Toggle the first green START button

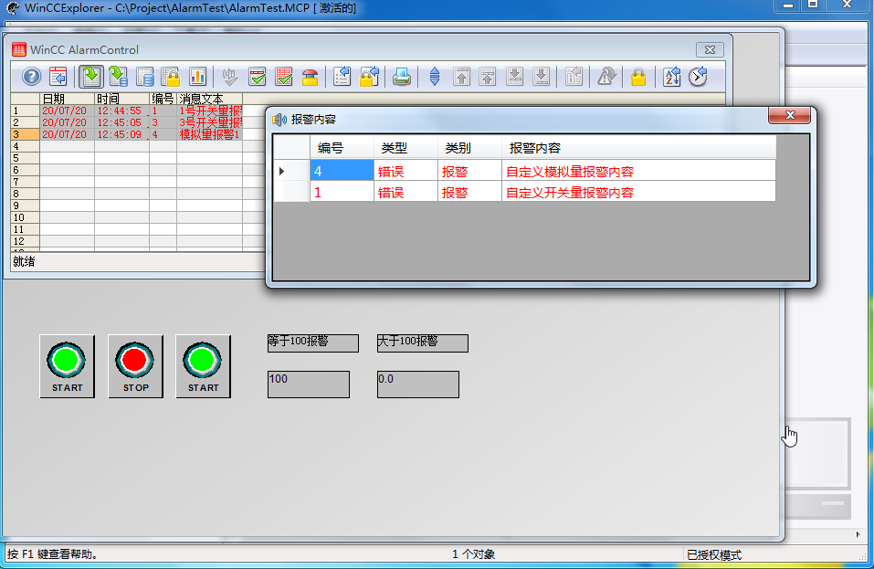coord(67,366)
